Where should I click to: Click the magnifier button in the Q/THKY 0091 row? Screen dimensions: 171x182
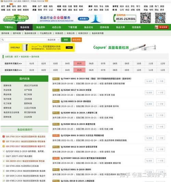pos(149,81)
